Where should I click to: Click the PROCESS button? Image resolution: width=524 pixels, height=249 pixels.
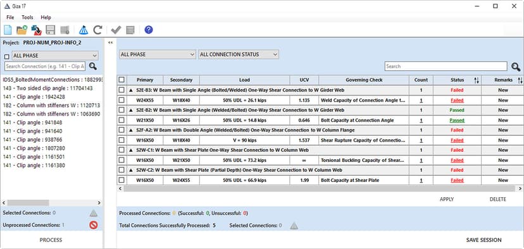tap(51, 240)
